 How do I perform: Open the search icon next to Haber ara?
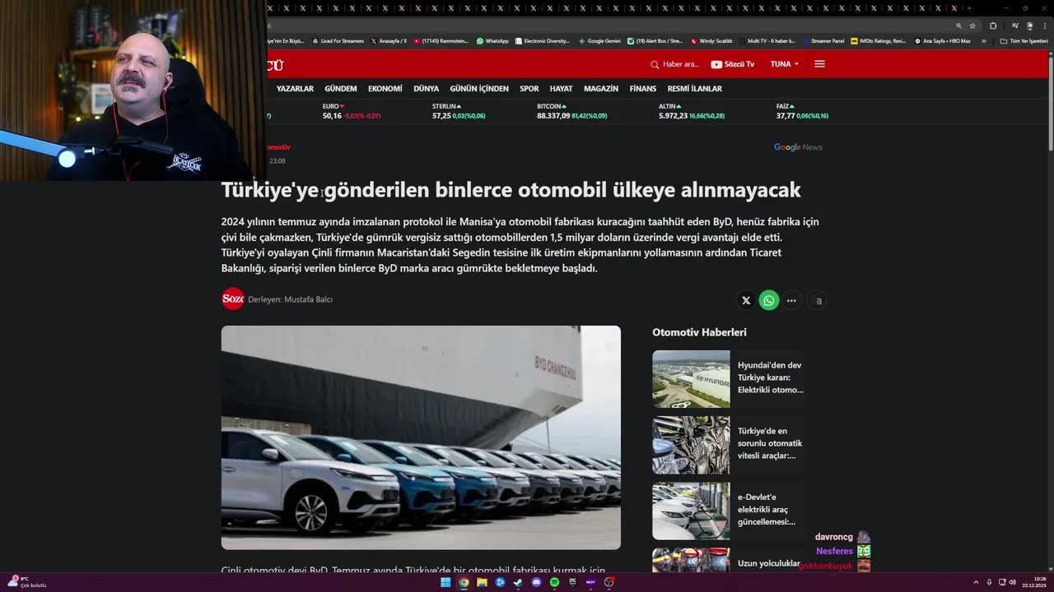pos(655,64)
